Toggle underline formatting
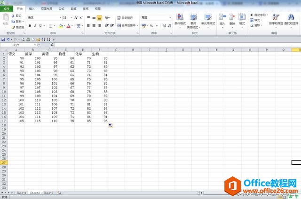Viewport: 301px width, 199px height. [40, 25]
